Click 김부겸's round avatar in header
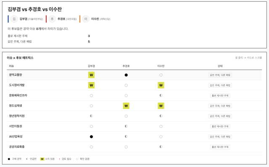 click(14, 19)
